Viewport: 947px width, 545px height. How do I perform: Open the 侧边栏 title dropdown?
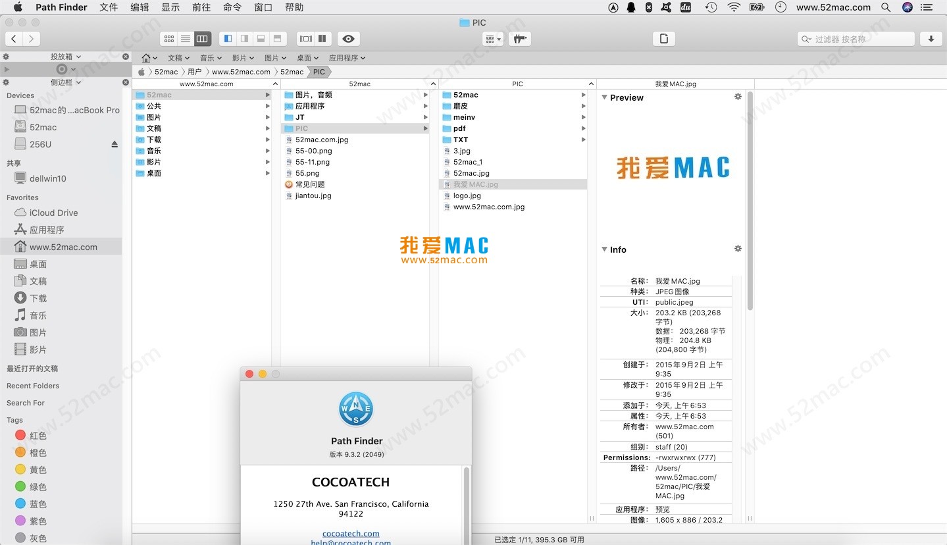[x=66, y=82]
